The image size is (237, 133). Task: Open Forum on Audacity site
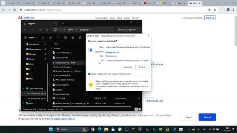click(x=135, y=18)
